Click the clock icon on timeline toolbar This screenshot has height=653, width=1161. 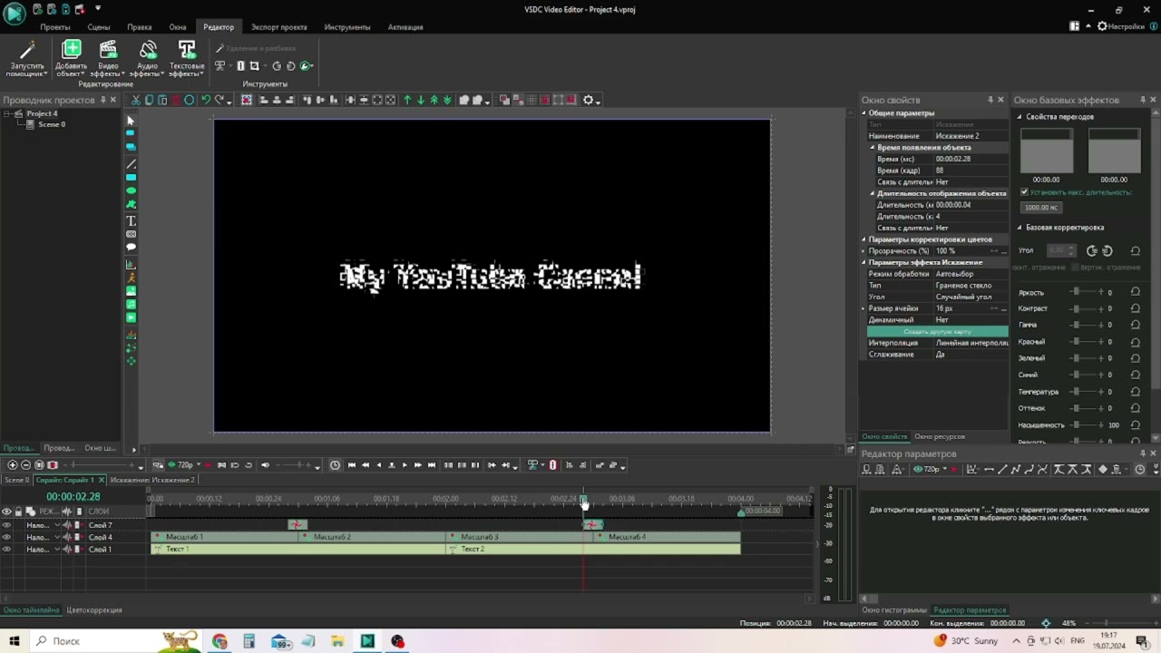[x=335, y=465]
